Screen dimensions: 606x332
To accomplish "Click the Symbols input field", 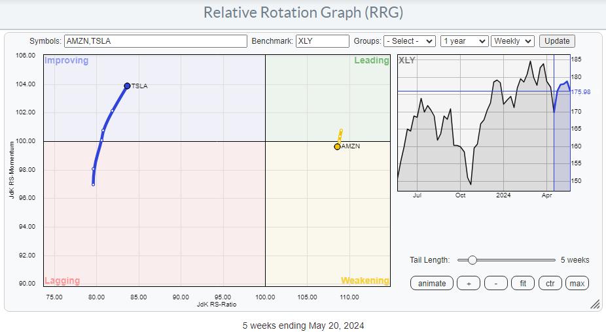I will [156, 41].
